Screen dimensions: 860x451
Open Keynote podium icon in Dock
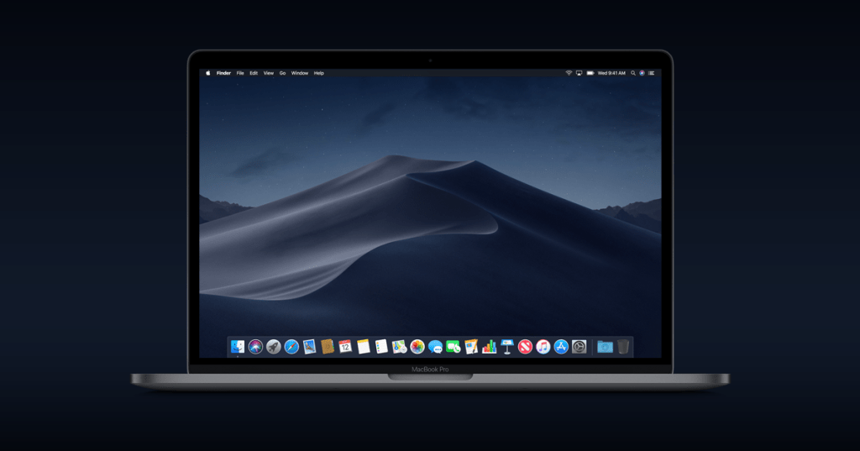[506, 347]
